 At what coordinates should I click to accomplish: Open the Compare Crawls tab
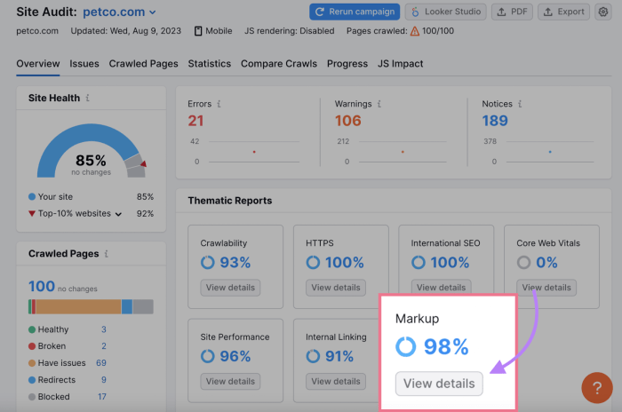click(x=279, y=64)
